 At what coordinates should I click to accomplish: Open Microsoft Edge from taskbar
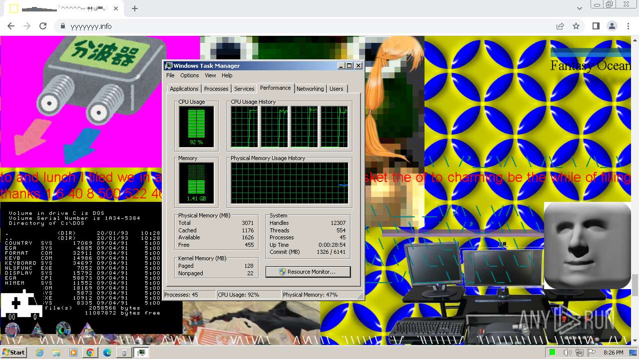click(x=107, y=353)
